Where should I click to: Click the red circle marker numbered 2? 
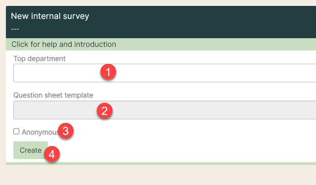pyautogui.click(x=105, y=111)
